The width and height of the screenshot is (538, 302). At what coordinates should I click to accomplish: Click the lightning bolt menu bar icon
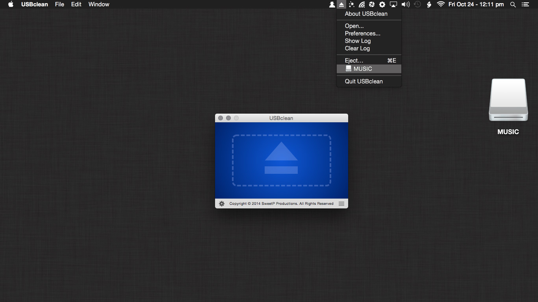[x=429, y=4]
